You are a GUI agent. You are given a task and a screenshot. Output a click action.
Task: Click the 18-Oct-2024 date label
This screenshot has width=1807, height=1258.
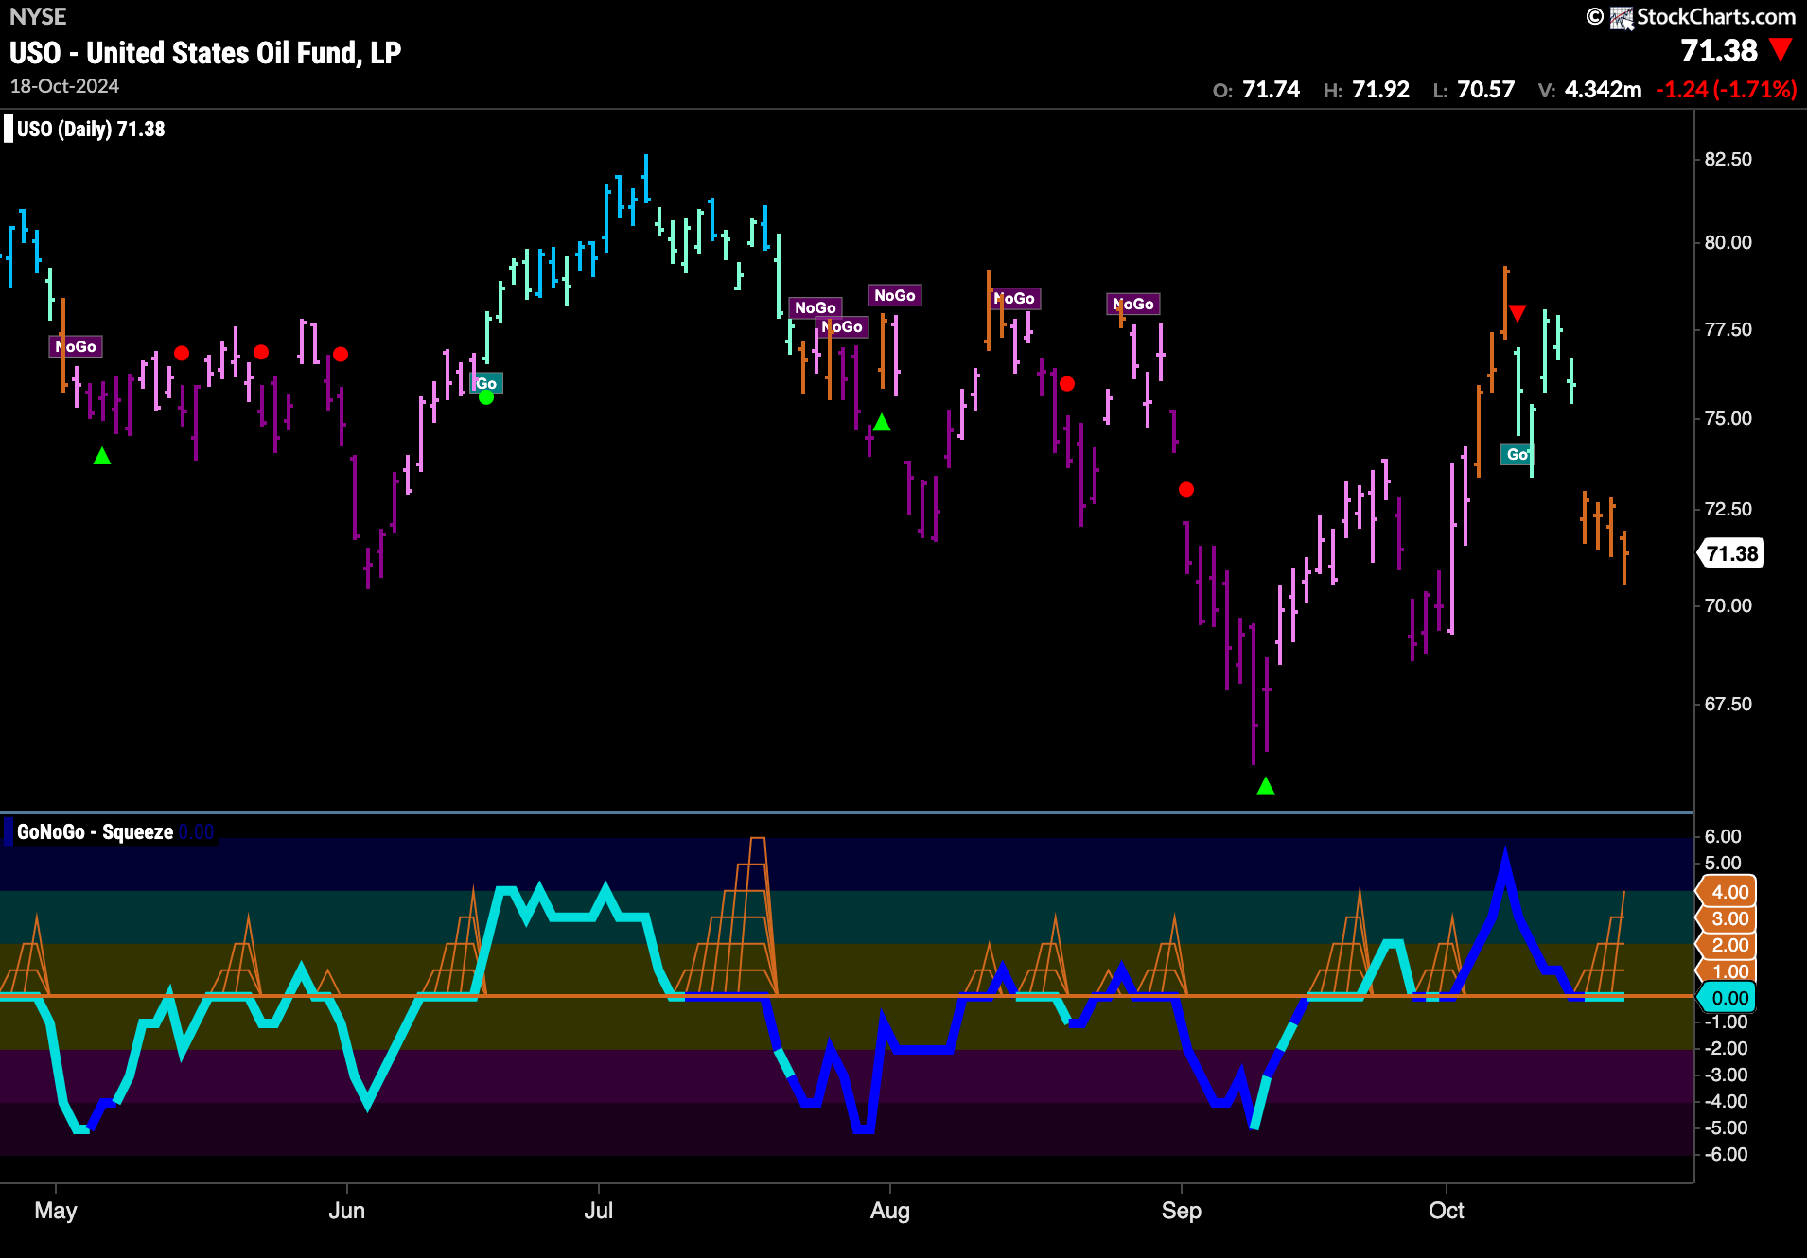[x=64, y=86]
